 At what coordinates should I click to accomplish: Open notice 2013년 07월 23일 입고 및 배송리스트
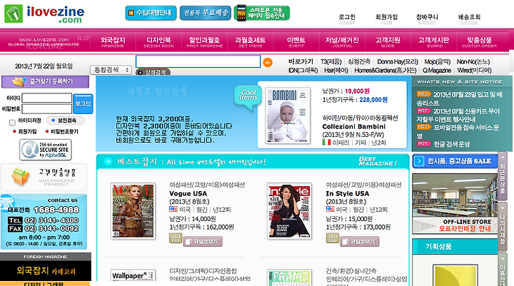(460, 98)
